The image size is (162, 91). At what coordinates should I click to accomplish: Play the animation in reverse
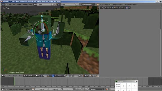coord(81,89)
